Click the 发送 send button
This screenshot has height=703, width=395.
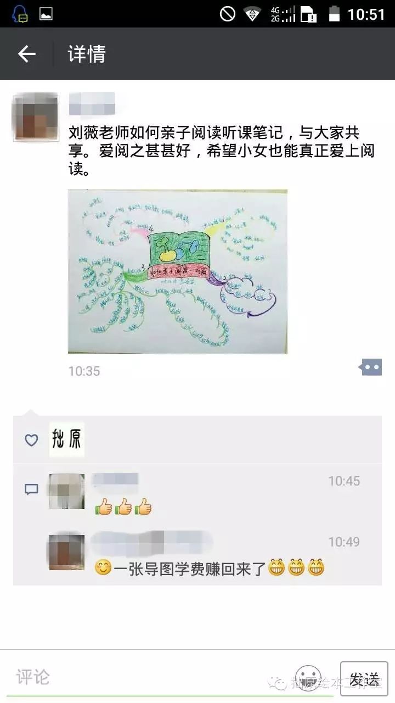click(364, 679)
